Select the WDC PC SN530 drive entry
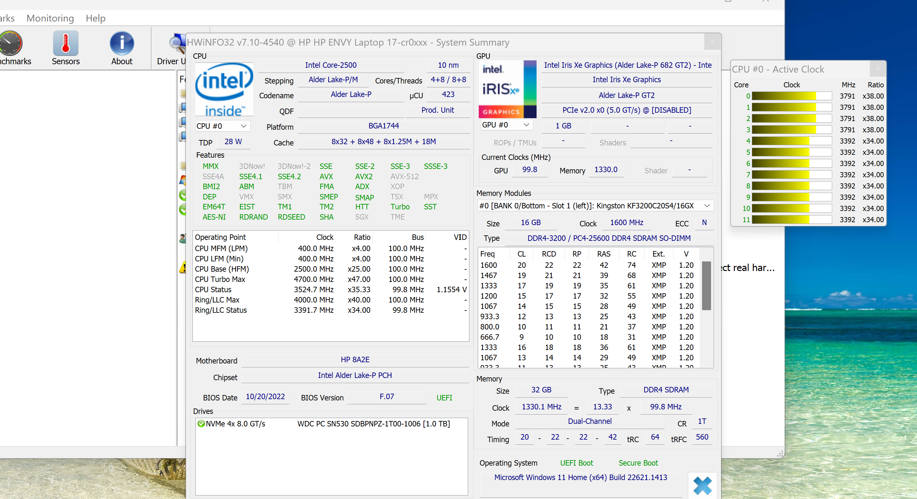 373,424
